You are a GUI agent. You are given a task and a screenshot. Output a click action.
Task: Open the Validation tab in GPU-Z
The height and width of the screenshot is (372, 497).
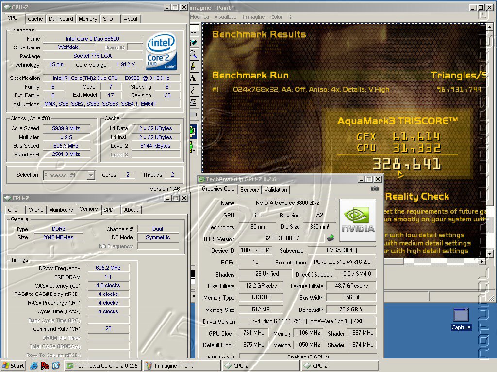pos(276,190)
